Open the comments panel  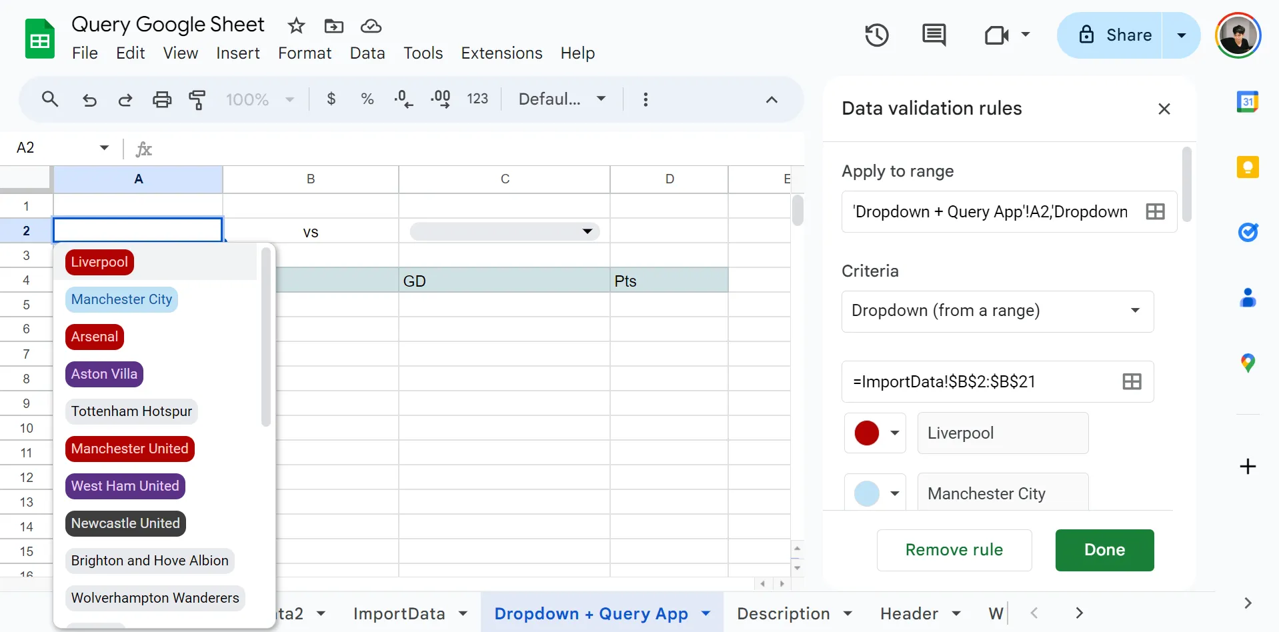934,35
